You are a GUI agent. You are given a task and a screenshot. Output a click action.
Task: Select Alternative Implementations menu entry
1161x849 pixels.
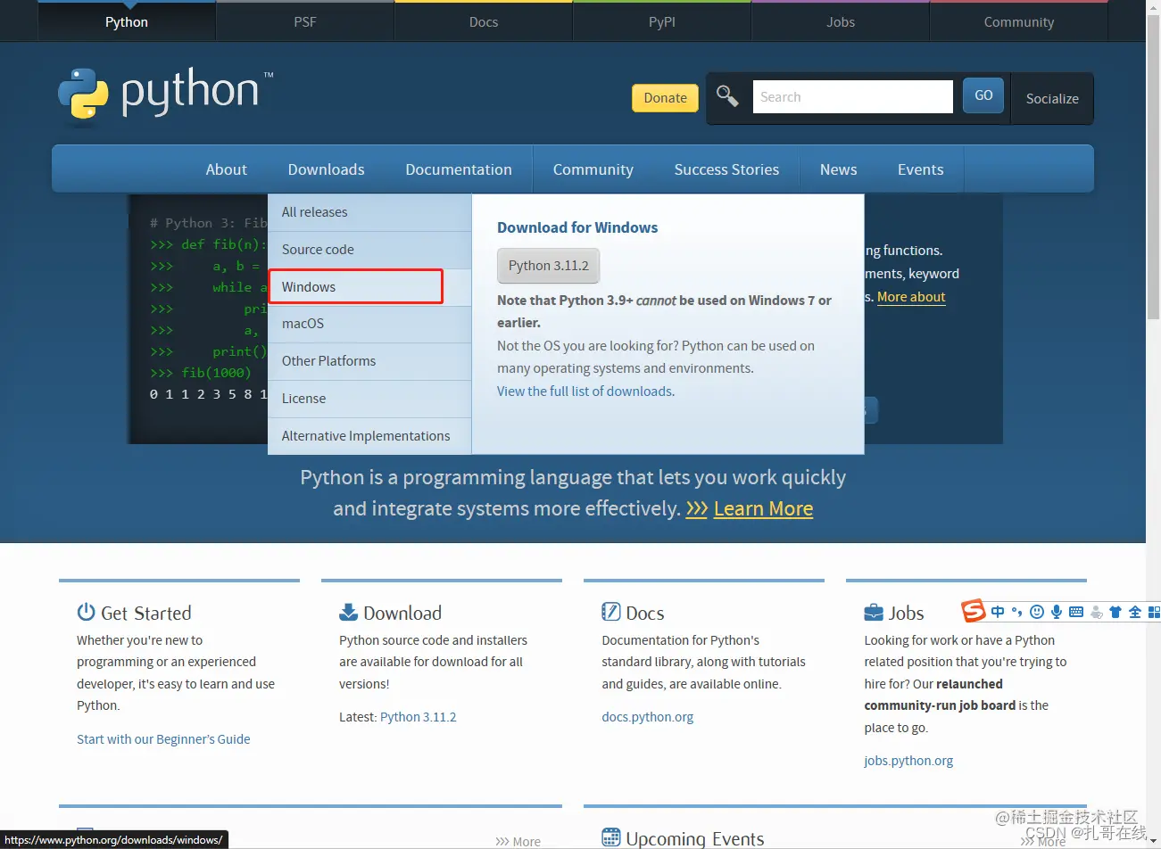pyautogui.click(x=369, y=436)
